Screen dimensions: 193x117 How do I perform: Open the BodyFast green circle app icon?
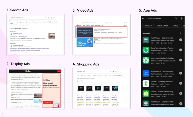(146, 50)
